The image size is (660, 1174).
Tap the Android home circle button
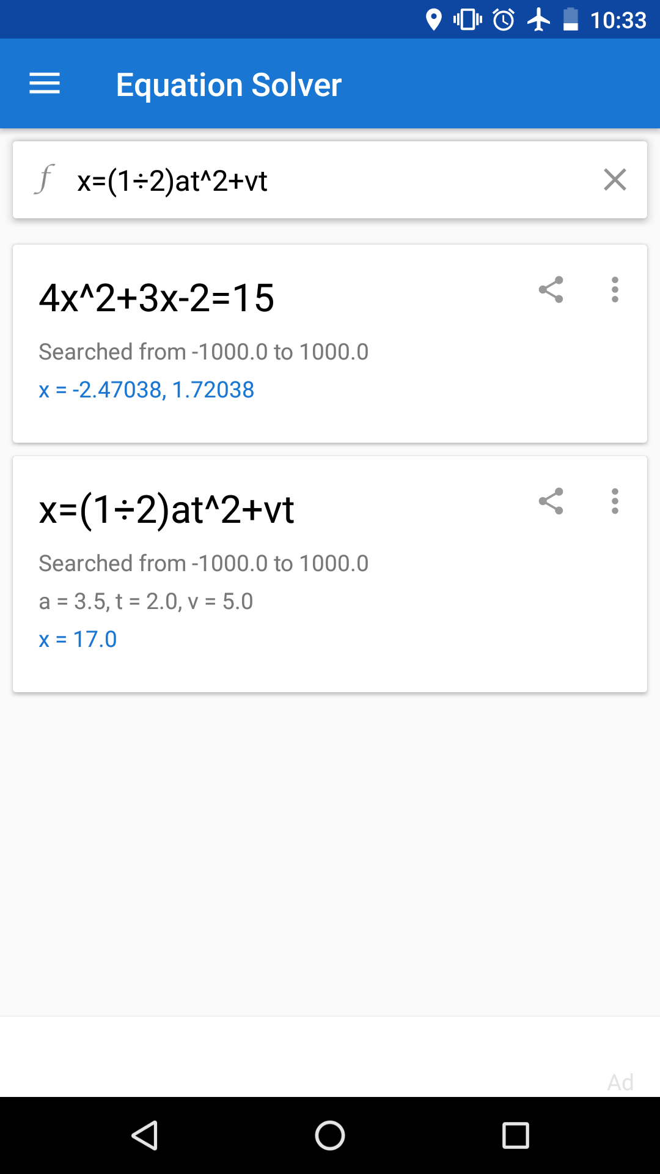330,1135
